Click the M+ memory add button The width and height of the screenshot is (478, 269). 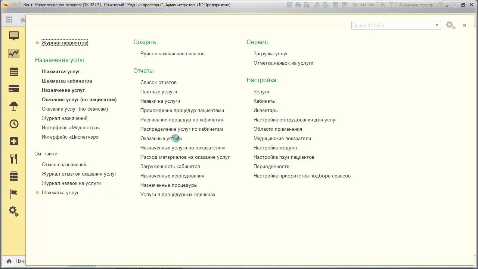[363, 5]
